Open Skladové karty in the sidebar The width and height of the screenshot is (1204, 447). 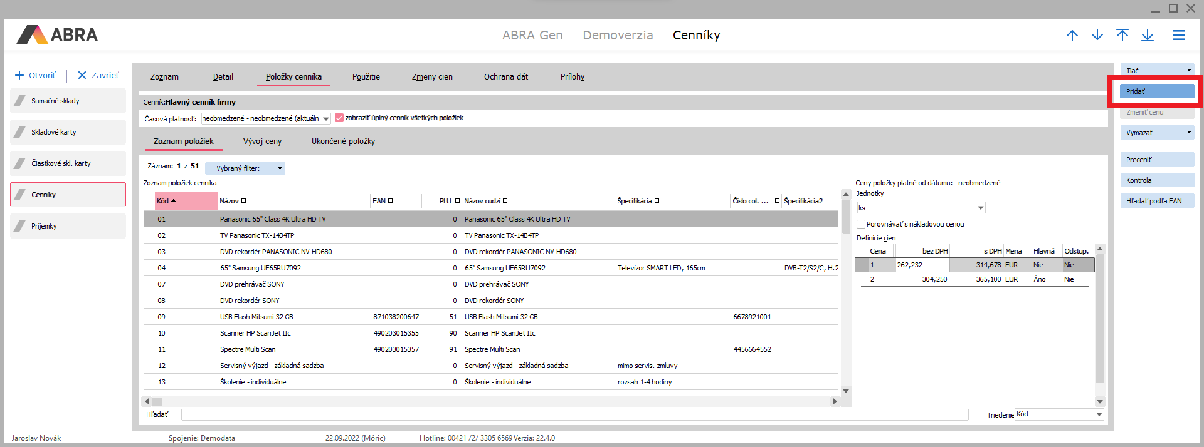tap(68, 132)
